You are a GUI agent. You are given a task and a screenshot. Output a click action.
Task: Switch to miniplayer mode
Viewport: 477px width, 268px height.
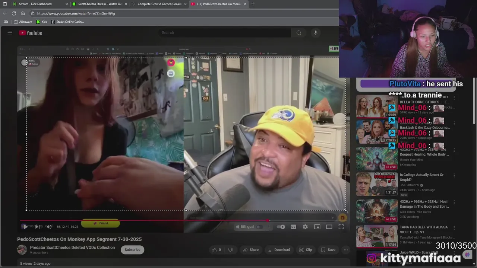(x=317, y=227)
